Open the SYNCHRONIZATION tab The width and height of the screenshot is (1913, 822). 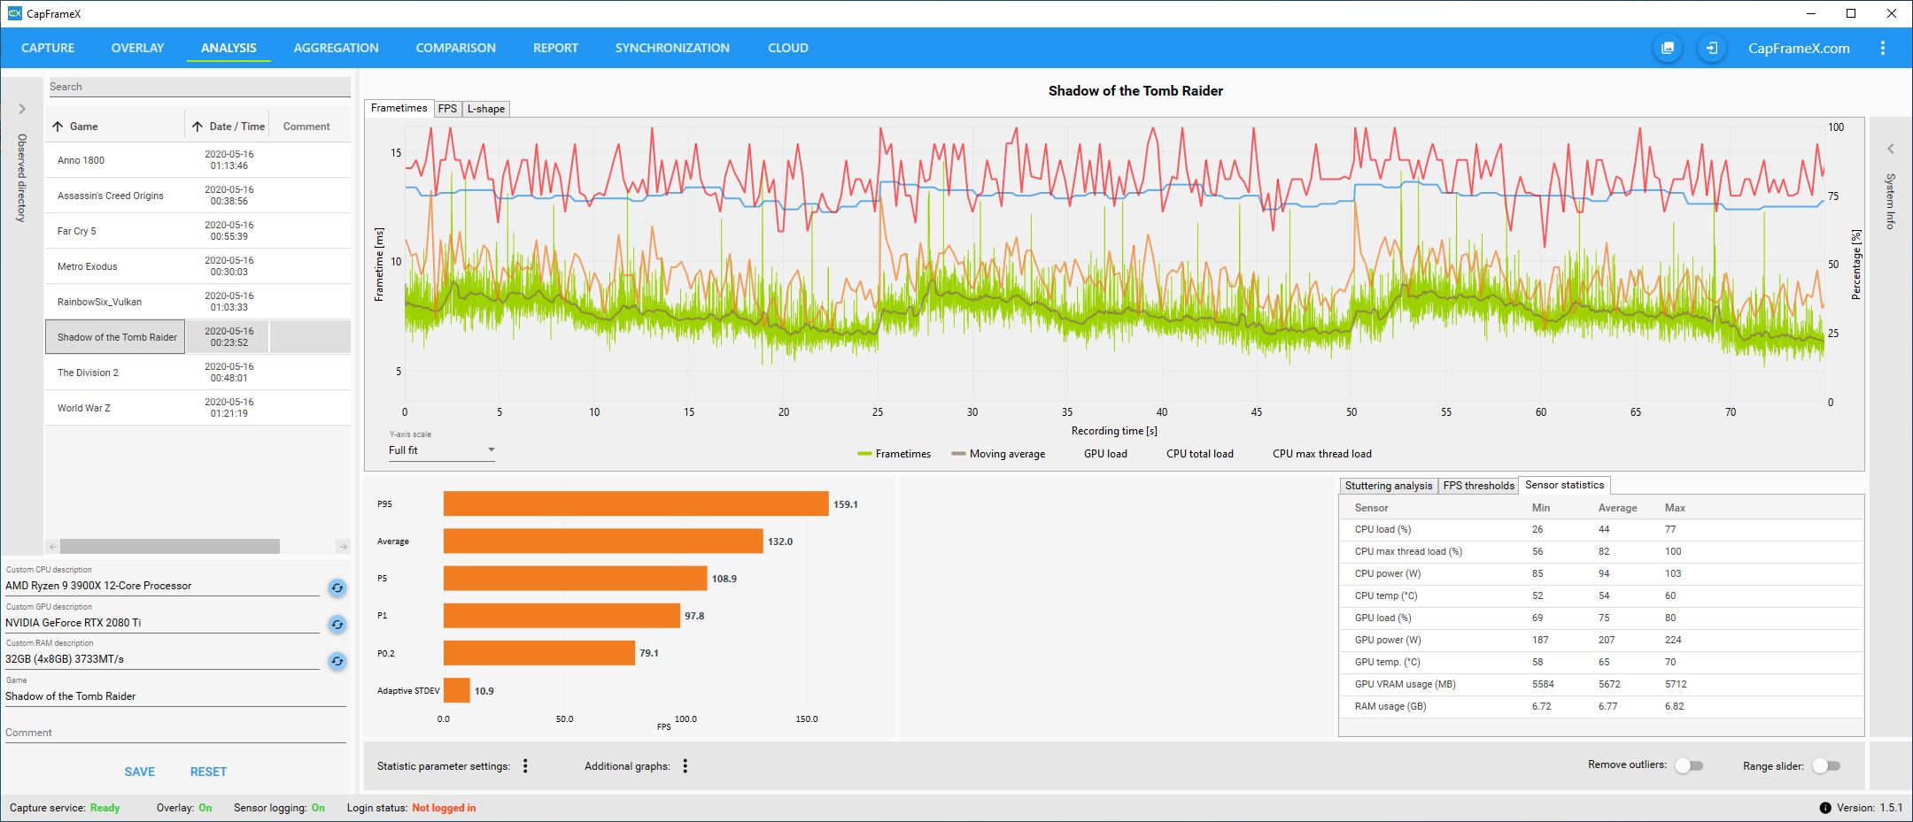[x=672, y=48]
